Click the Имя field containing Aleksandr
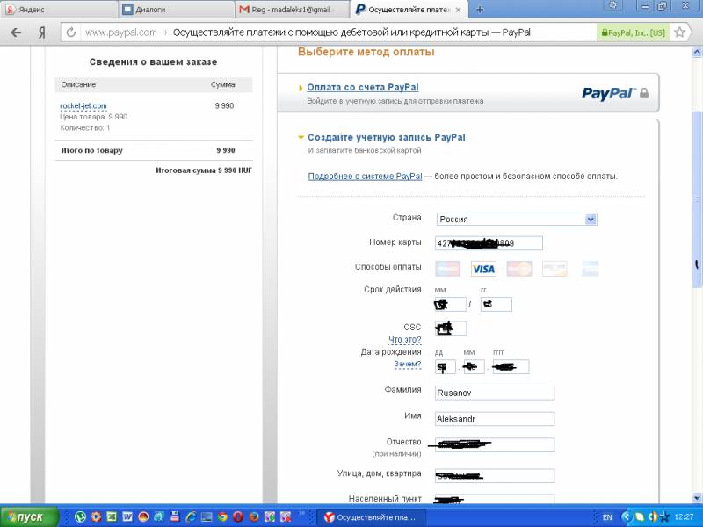The height and width of the screenshot is (527, 703). (495, 419)
